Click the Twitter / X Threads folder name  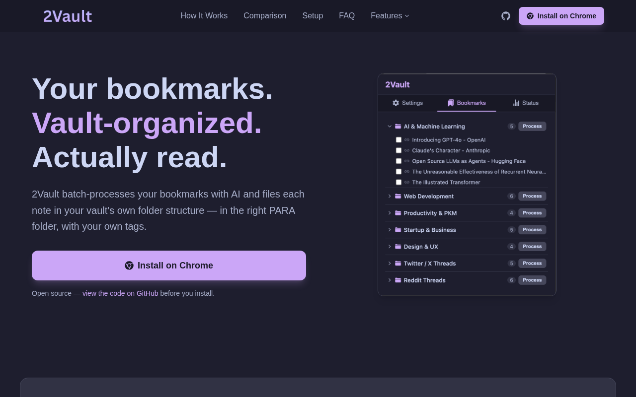click(430, 264)
